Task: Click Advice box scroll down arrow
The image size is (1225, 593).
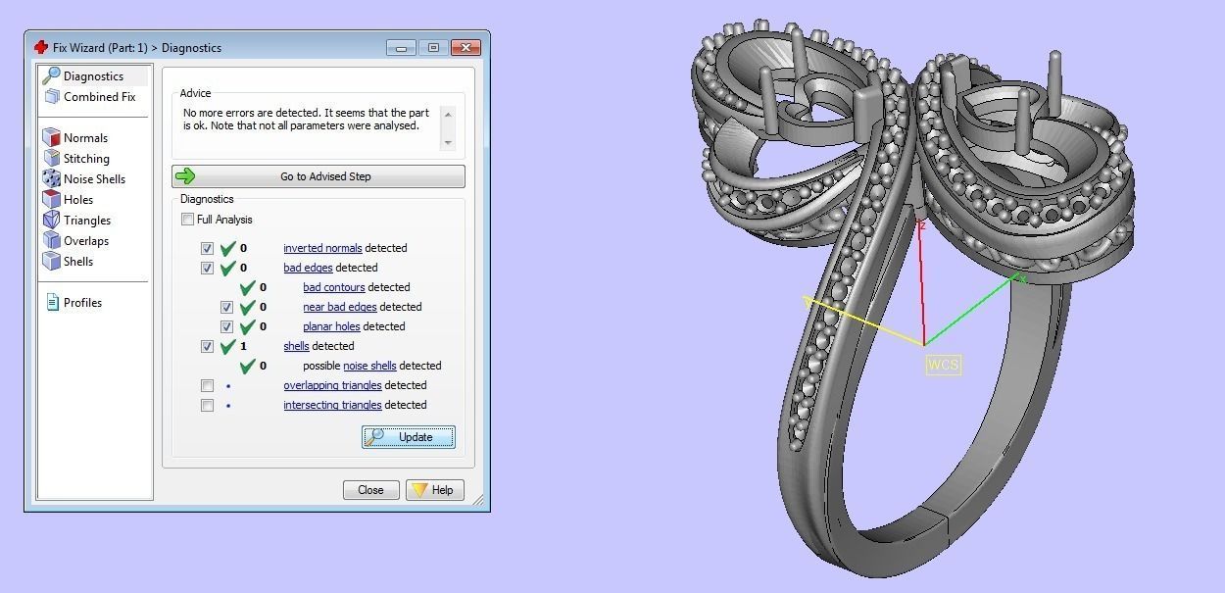Action: 448,142
